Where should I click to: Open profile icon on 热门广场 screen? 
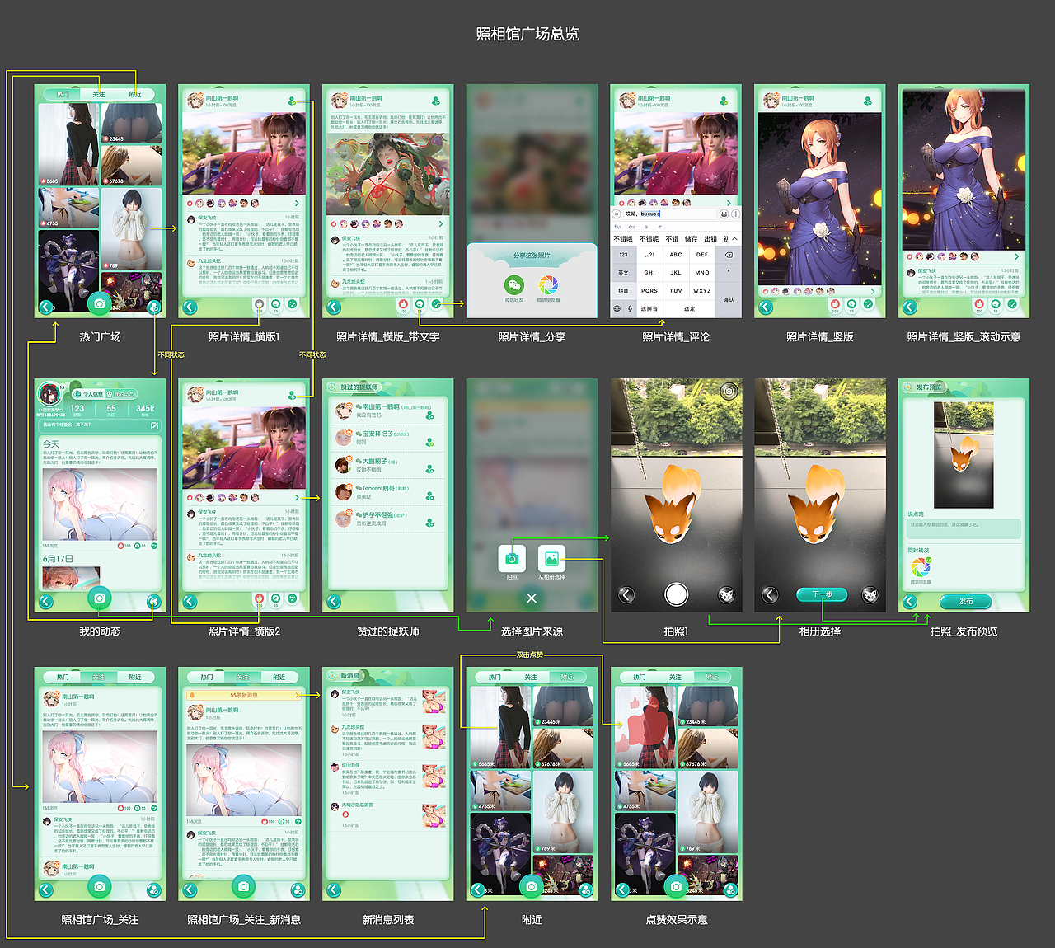pos(154,307)
